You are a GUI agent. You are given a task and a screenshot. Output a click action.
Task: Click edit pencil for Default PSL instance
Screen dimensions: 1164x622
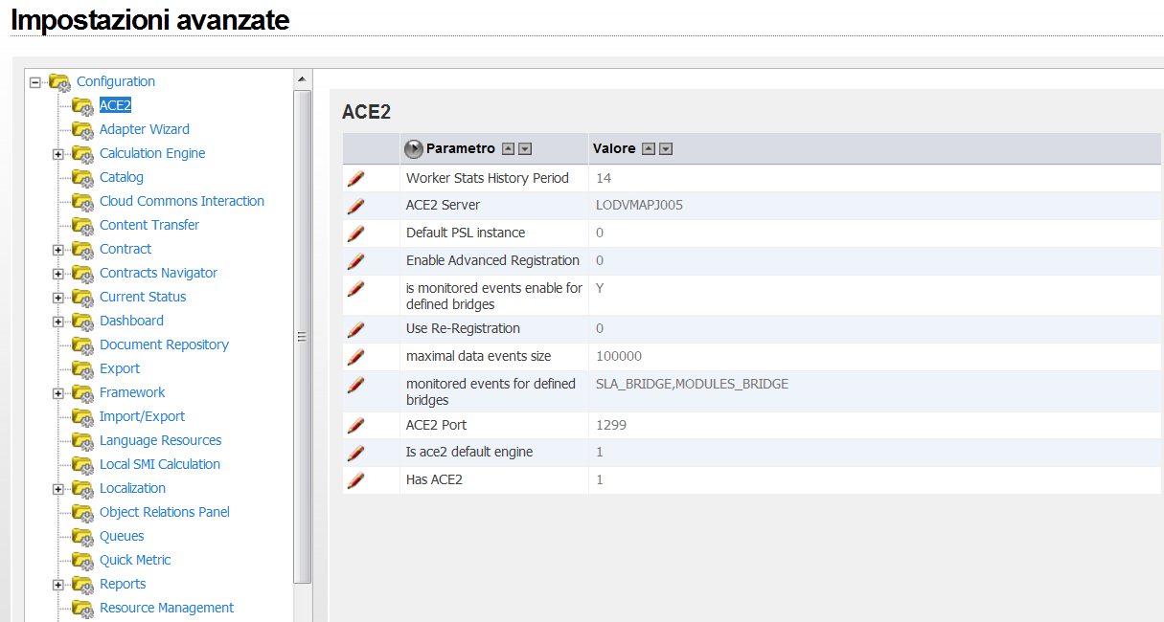point(355,233)
